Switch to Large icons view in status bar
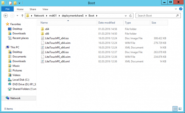 pyautogui.click(x=180, y=109)
